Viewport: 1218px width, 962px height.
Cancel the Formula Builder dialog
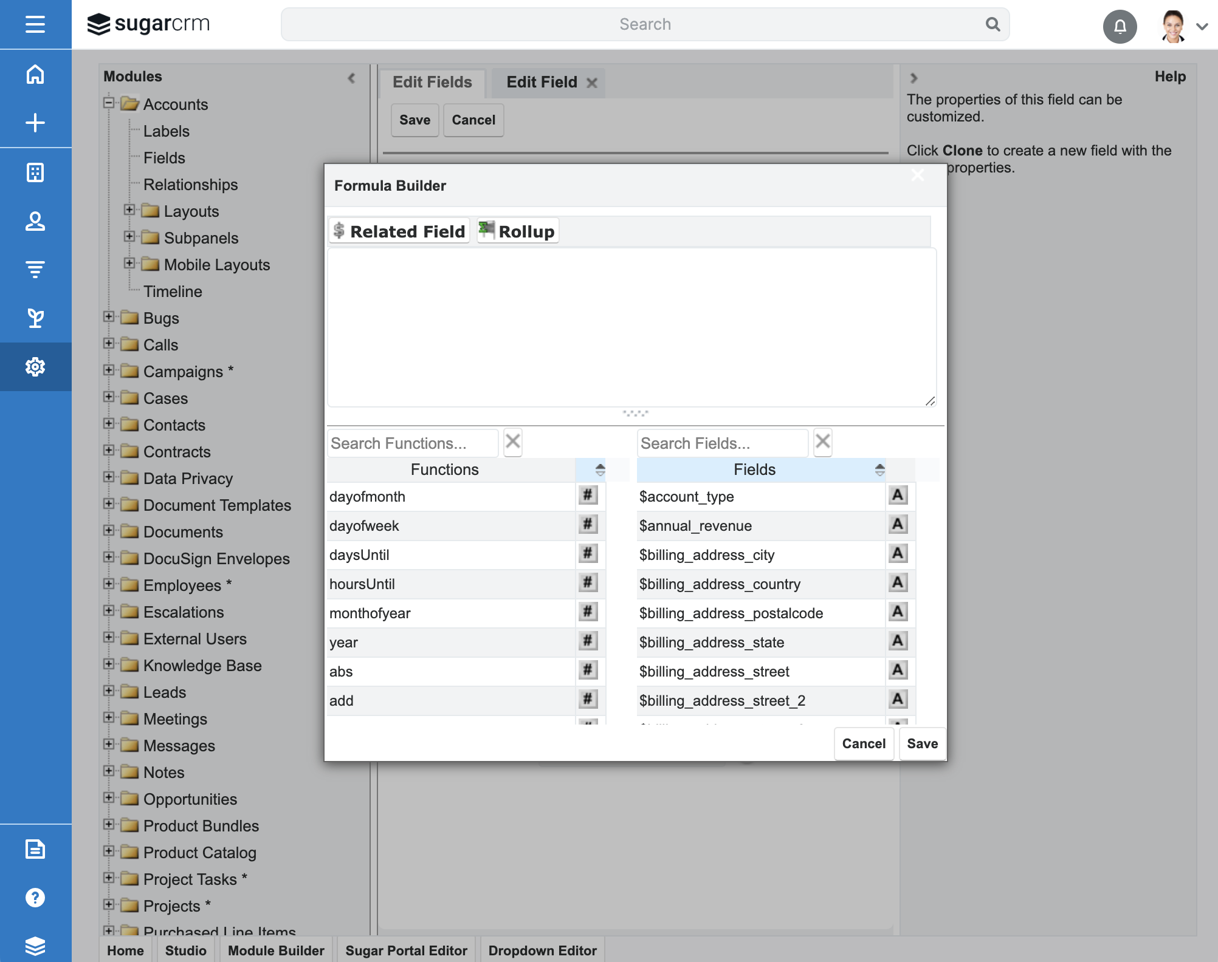tap(864, 743)
